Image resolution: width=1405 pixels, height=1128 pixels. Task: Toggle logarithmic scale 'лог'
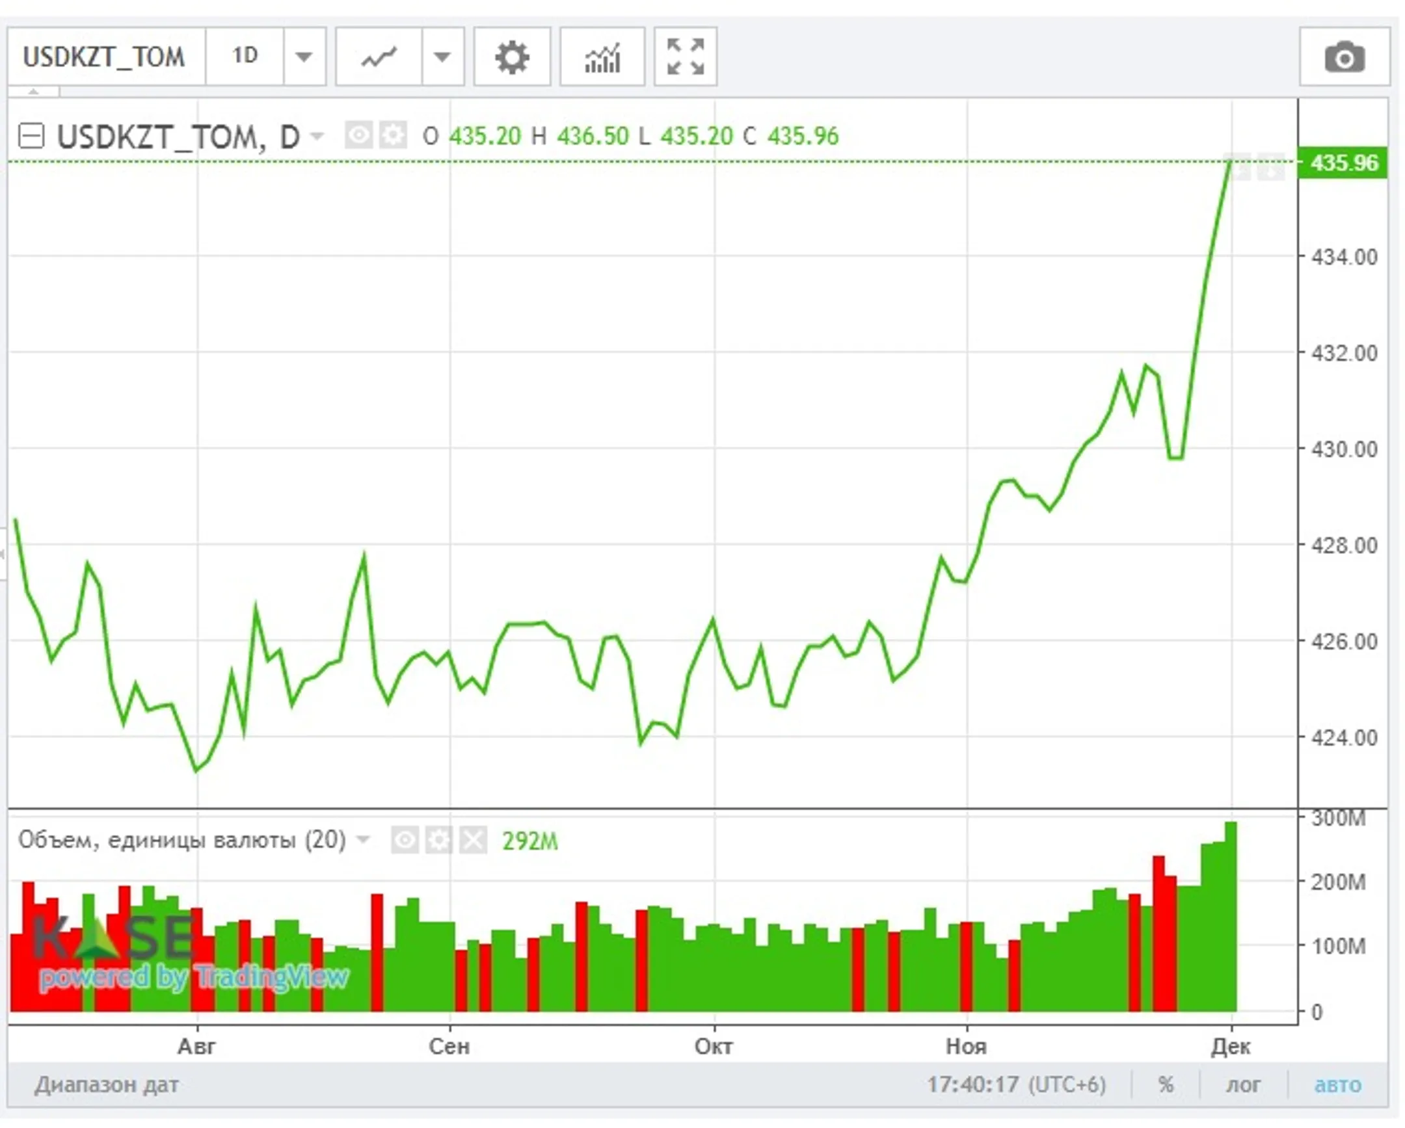pos(1244,1084)
